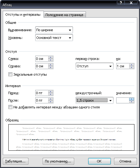Close the Абзац dialog
This screenshot has height=168, width=140.
pos(131,3)
